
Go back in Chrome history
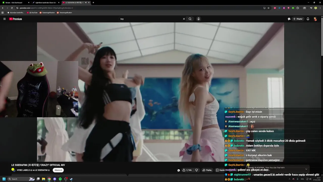3,8
